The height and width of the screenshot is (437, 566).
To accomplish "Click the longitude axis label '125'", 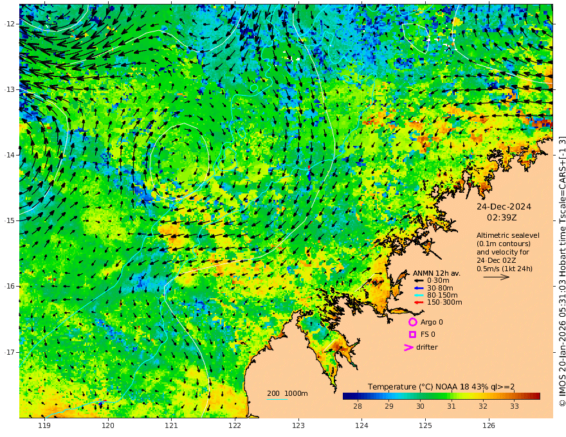I will click(x=425, y=426).
